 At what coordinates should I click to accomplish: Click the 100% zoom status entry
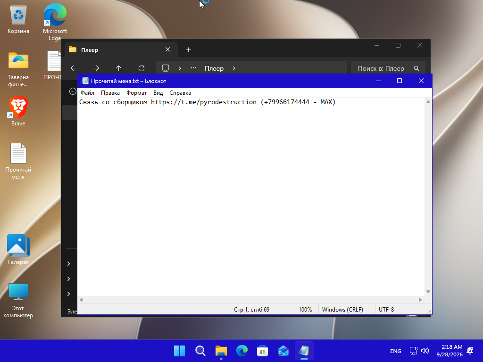pyautogui.click(x=305, y=310)
